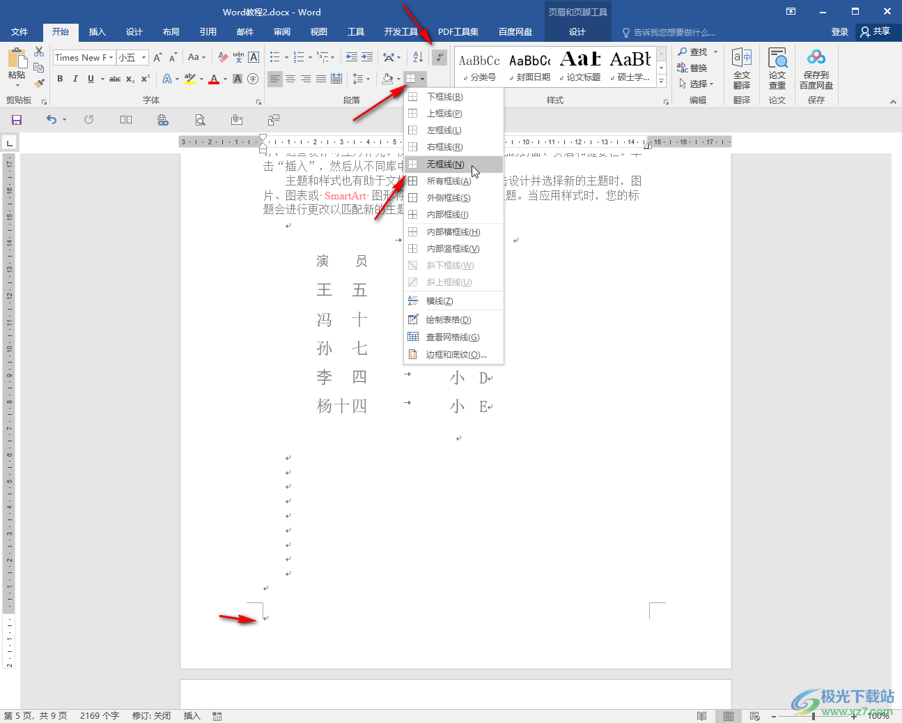This screenshot has height=723, width=902.
Task: Click the Undo arrow
Action: (52, 120)
